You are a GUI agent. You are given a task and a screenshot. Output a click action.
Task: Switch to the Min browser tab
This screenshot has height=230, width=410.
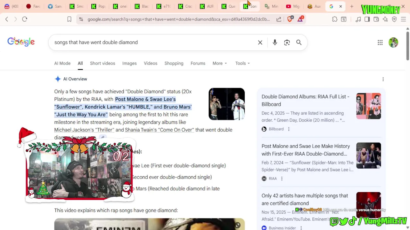272,6
